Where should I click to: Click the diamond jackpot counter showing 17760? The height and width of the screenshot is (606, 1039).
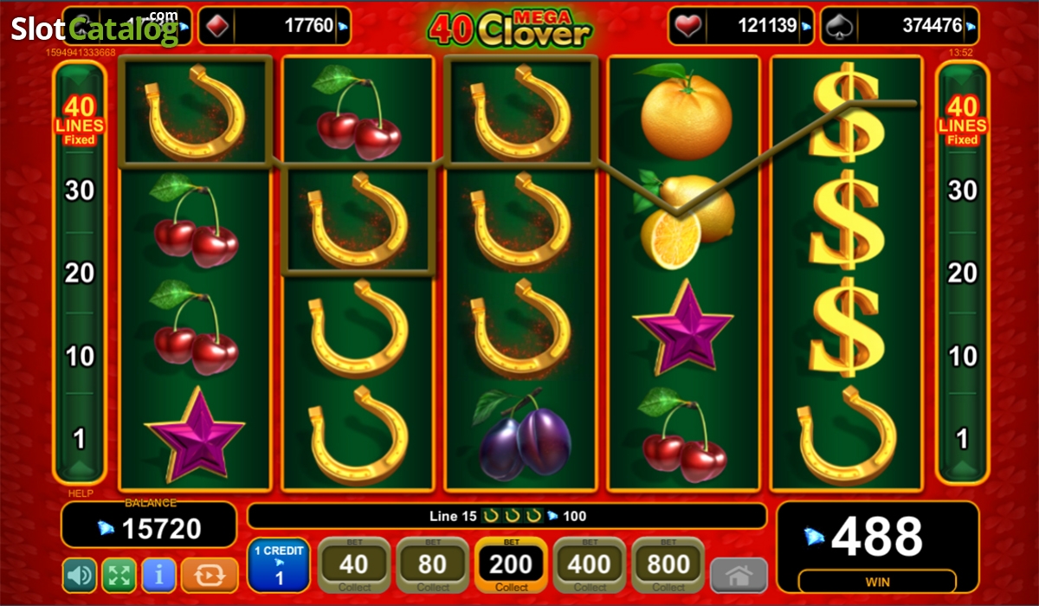point(274,26)
